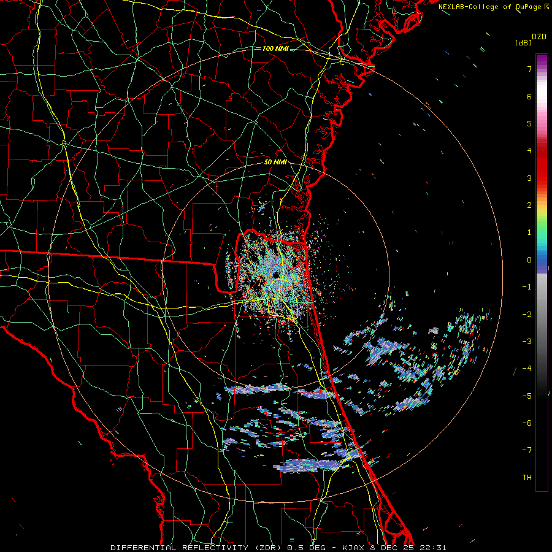This screenshot has height=552, width=552.
Task: Click the -4 value on the color scale
Action: 527,369
